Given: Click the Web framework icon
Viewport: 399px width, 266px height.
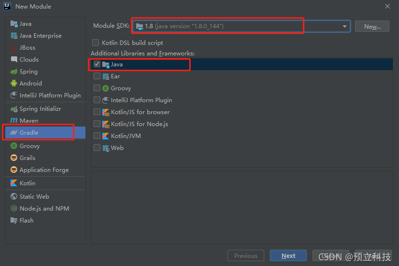Looking at the screenshot, I should pos(106,148).
